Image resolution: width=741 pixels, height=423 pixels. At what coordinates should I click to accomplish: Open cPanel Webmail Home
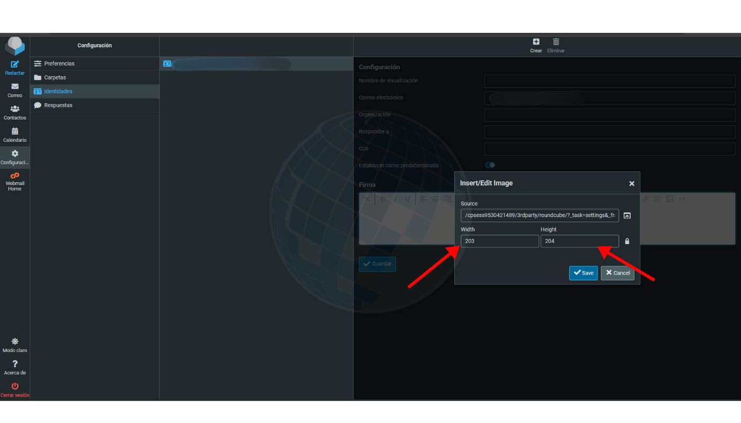15,177
